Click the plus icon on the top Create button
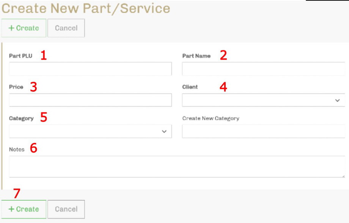The width and height of the screenshot is (349, 223). coord(11,28)
